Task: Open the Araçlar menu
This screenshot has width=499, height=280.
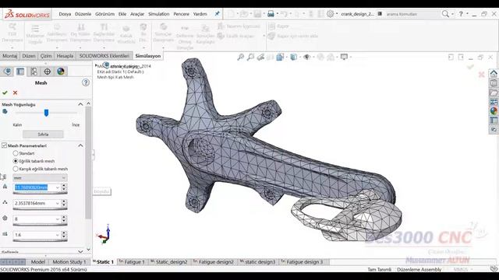Action: 137,14
